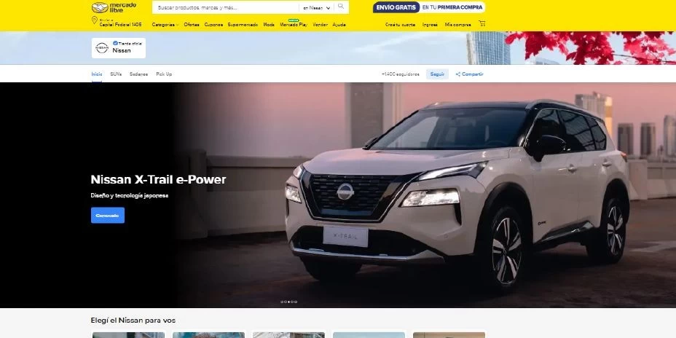This screenshot has width=676, height=338.
Task: Click the 'Elegí el Nissan para vos' heading
Action: (x=133, y=321)
